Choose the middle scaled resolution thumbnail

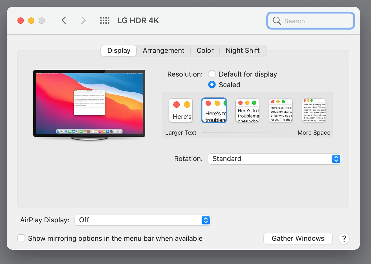tap(247, 110)
